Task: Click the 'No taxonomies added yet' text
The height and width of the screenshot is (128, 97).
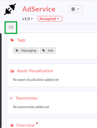Action: (x=31, y=107)
